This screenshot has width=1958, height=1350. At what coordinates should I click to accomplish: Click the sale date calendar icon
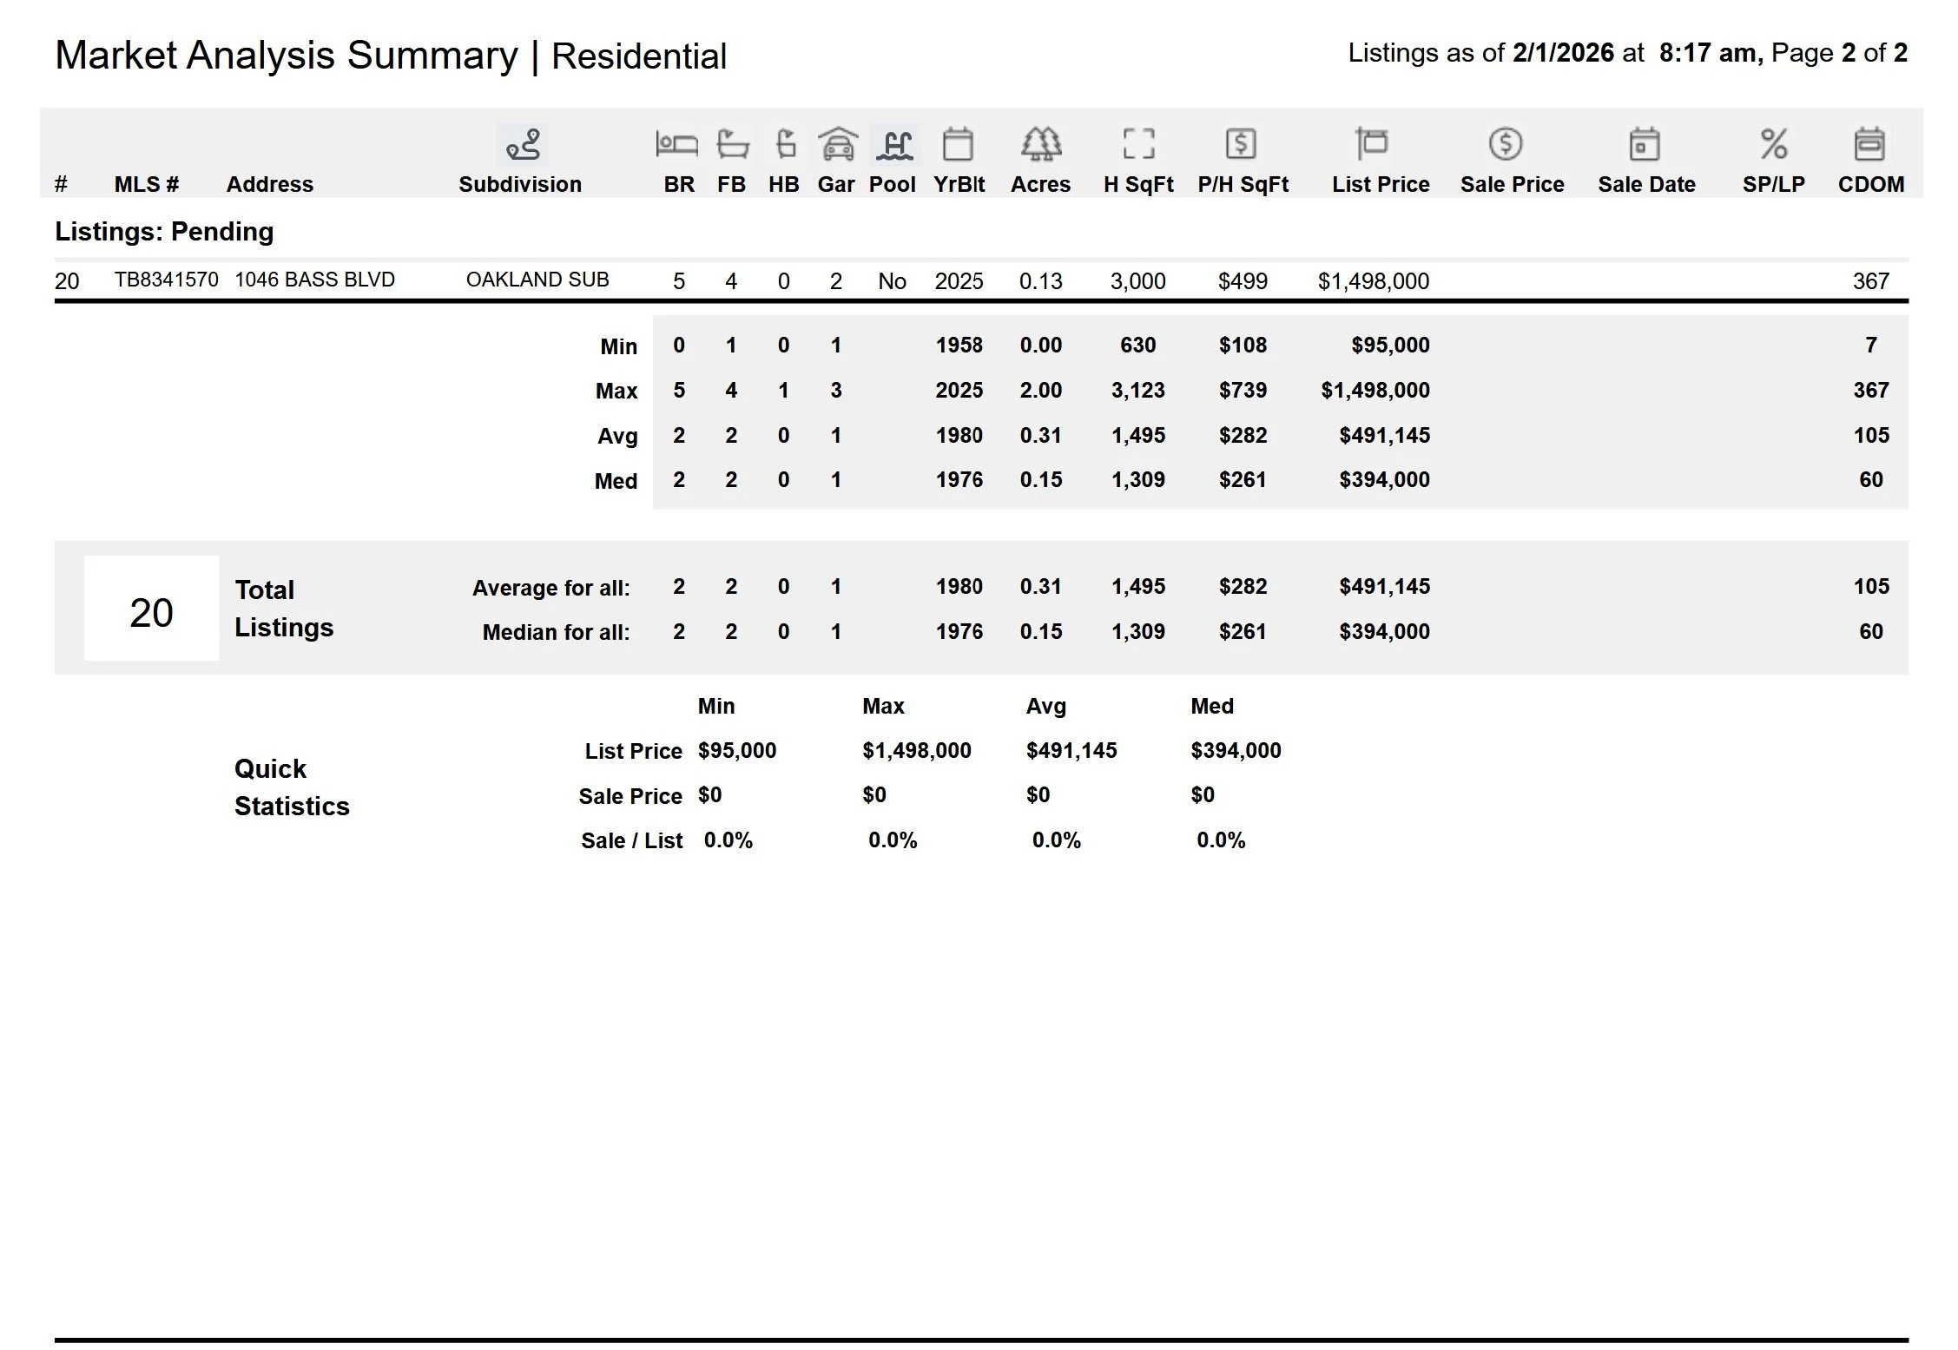pyautogui.click(x=1644, y=144)
